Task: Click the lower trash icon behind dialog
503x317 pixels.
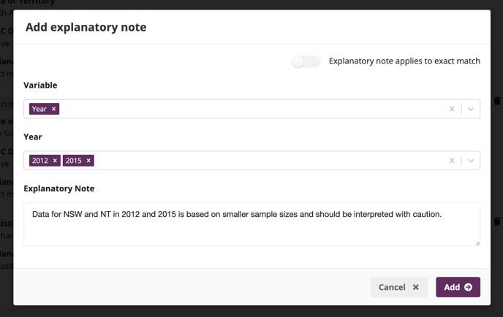Action: coord(497,221)
